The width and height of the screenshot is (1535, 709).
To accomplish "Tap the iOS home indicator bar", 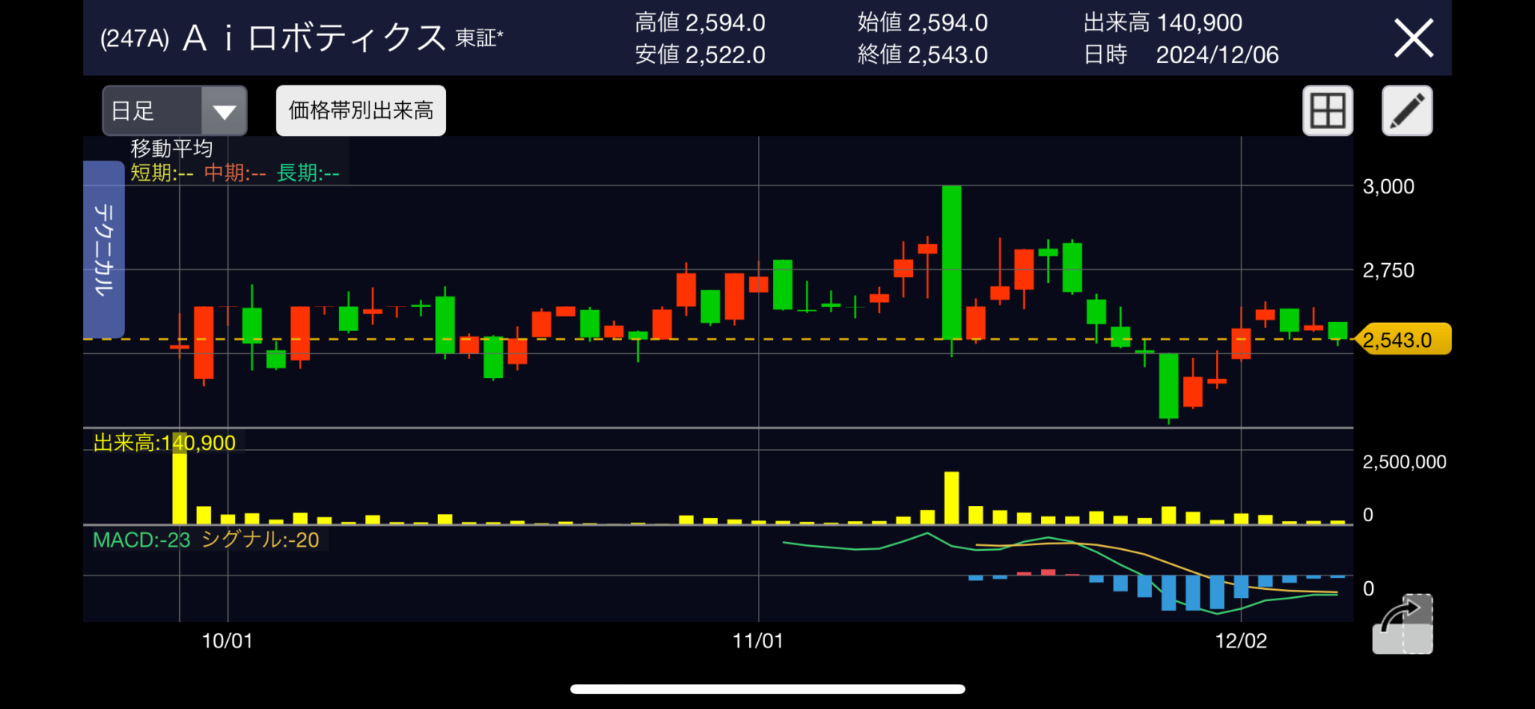I will pyautogui.click(x=767, y=689).
